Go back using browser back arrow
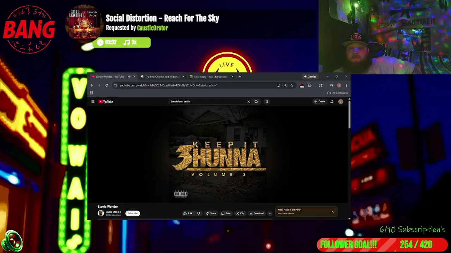The height and width of the screenshot is (253, 451). [x=92, y=85]
